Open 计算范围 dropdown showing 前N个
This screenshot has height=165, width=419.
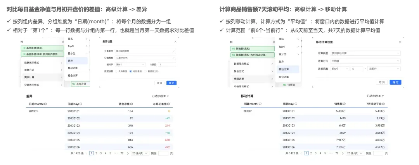[x=340, y=69]
